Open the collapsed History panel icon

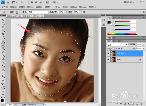tap(104, 20)
